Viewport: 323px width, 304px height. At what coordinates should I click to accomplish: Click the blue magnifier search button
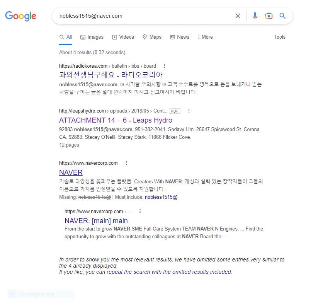pyautogui.click(x=282, y=16)
